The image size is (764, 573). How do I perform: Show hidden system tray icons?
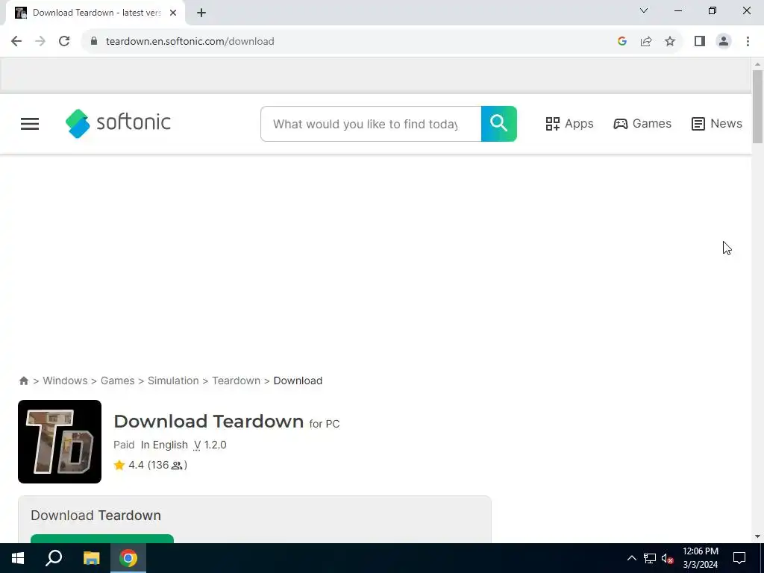631,558
